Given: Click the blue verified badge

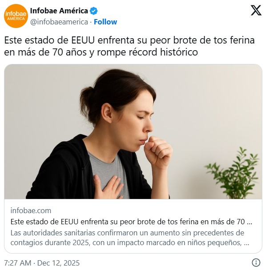Looking at the screenshot, I should 94,11.
